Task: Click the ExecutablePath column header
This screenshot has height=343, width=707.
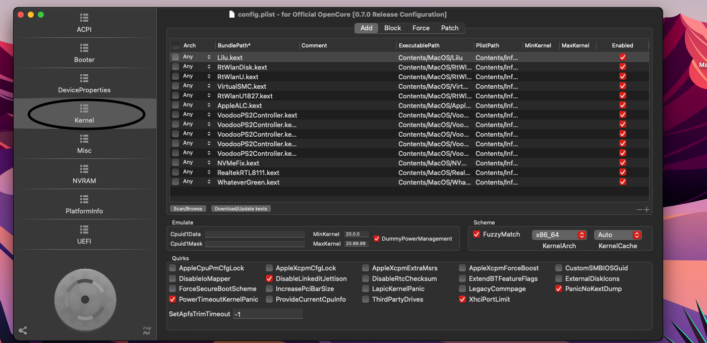Action: click(435, 45)
